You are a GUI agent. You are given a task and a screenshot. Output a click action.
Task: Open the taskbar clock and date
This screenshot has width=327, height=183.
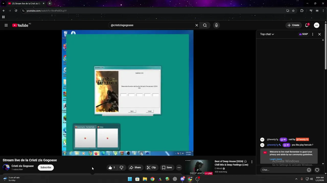(x=320, y=179)
